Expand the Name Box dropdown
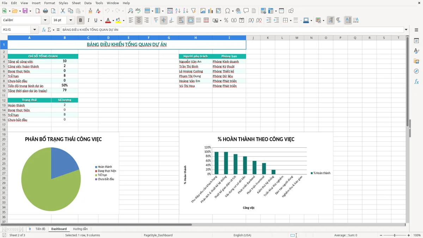Image resolution: width=423 pixels, height=238 pixels. tap(35, 30)
